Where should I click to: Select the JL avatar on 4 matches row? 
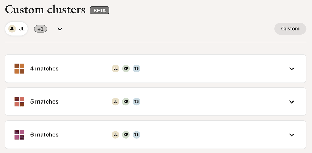[115, 69]
